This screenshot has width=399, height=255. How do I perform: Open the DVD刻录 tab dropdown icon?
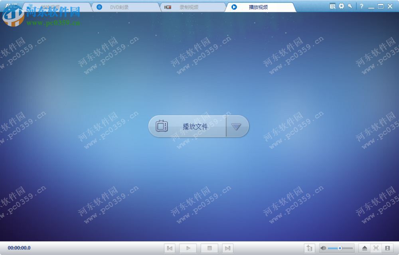[99, 6]
